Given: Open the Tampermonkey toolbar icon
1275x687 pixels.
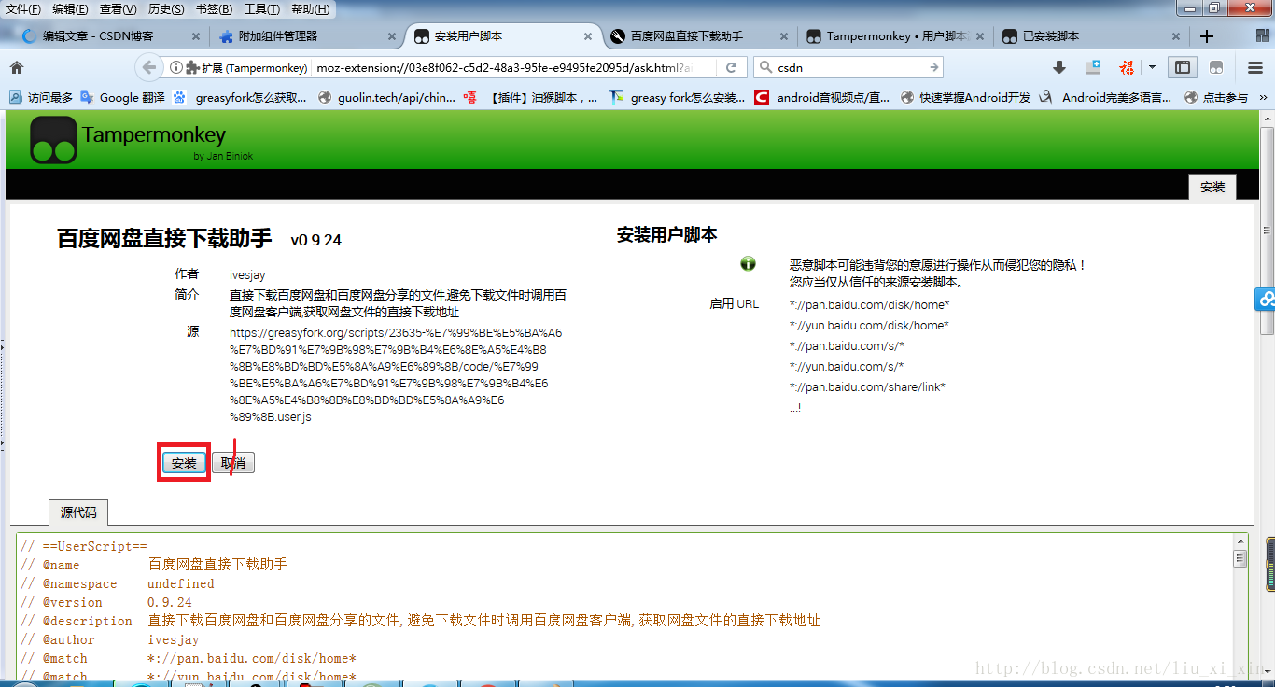Looking at the screenshot, I should [1216, 67].
